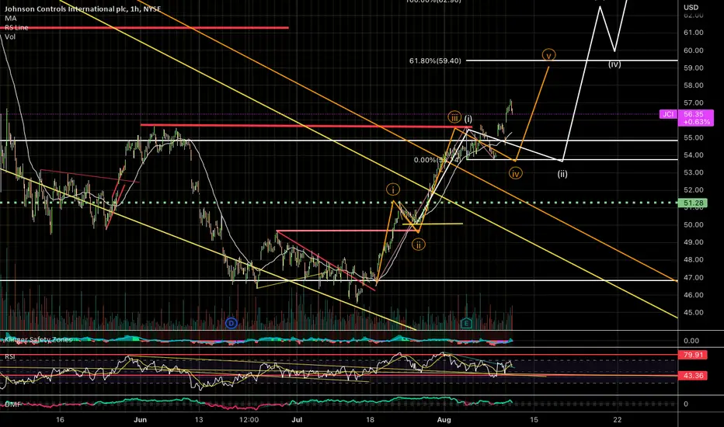This screenshot has height=427, width=724.
Task: Click the 47.00 price axis label
Action: pyautogui.click(x=693, y=277)
